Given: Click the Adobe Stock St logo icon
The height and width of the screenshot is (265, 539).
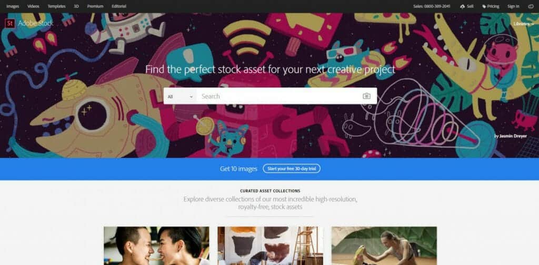Looking at the screenshot, I should click(9, 23).
